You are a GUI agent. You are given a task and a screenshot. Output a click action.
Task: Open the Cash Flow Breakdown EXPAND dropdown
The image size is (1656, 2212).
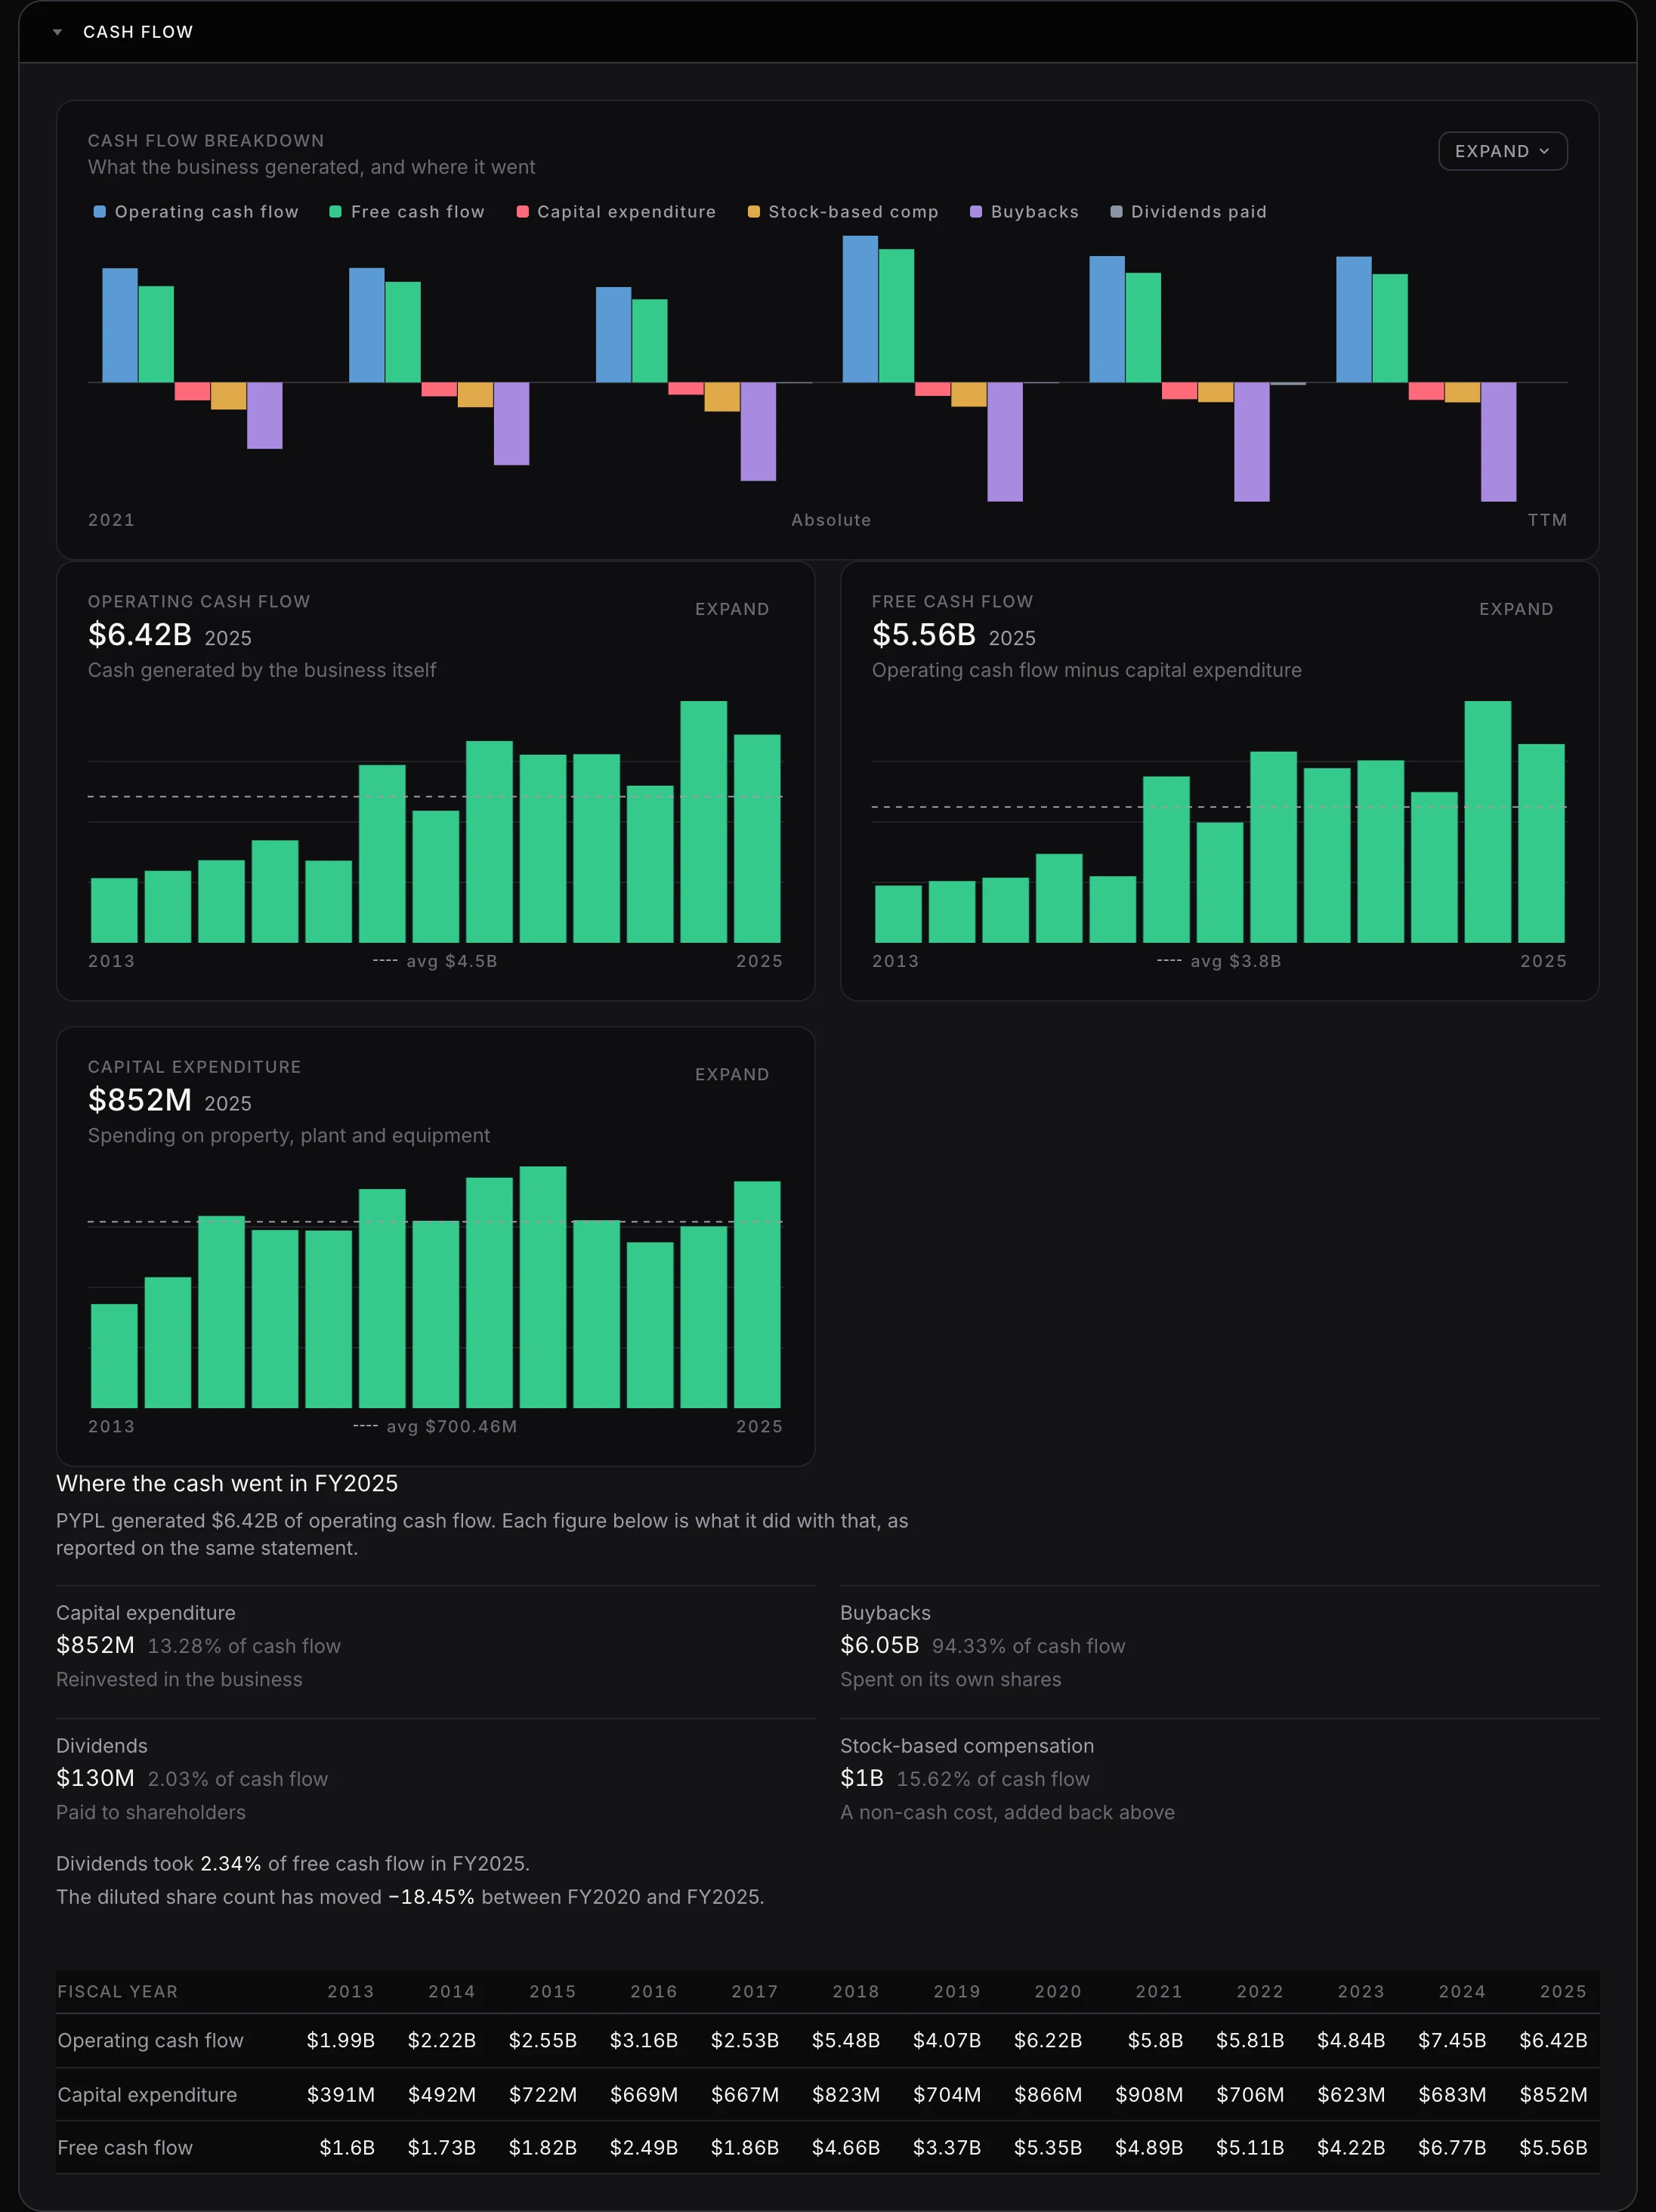click(1502, 151)
